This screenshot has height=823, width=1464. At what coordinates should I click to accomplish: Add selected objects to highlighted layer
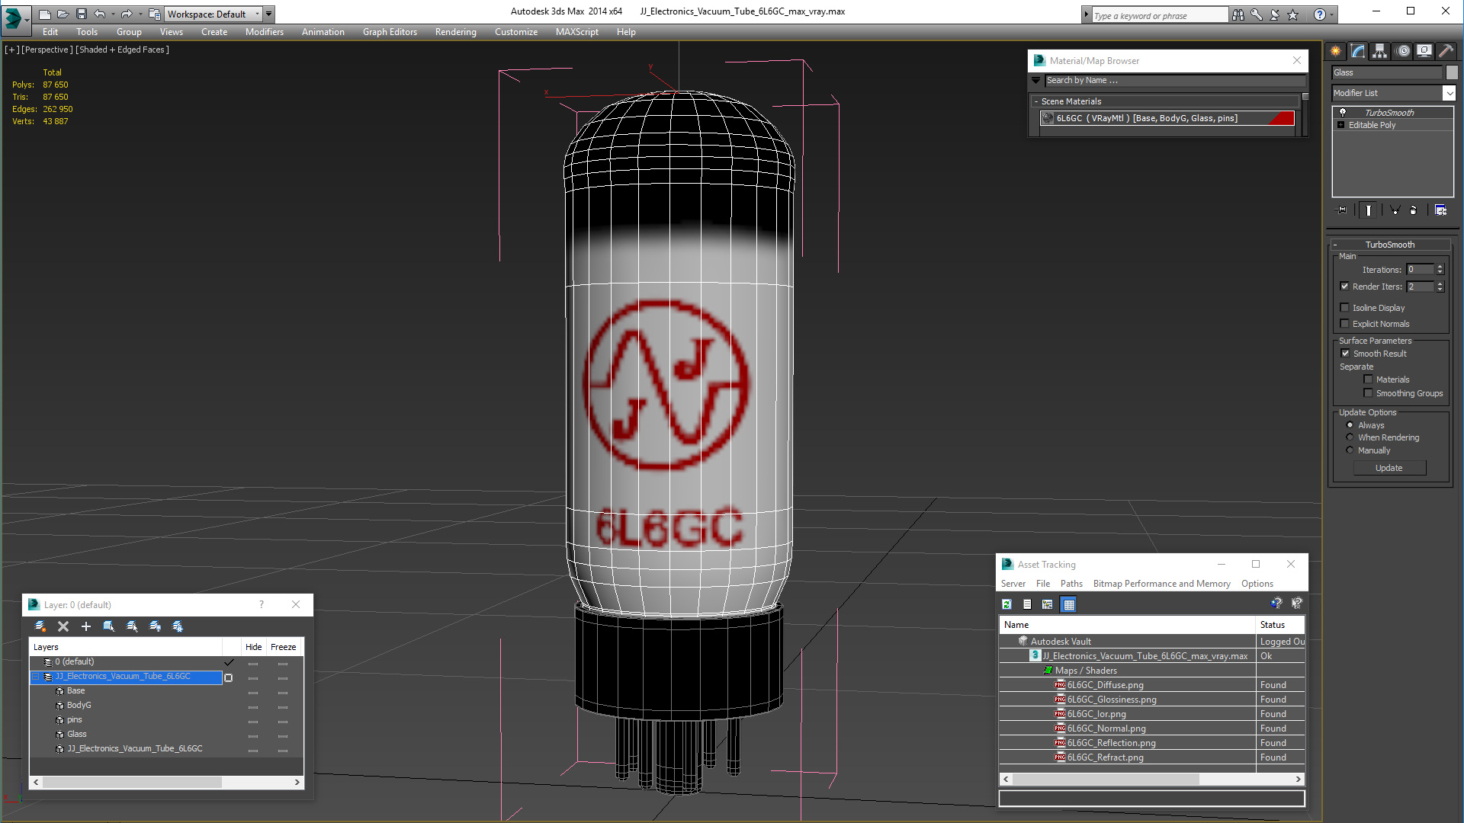86,626
